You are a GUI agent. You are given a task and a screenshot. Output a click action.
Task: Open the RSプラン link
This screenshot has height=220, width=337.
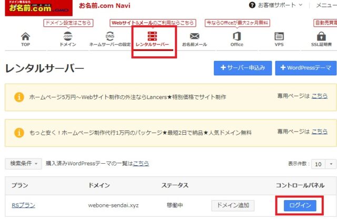point(23,205)
